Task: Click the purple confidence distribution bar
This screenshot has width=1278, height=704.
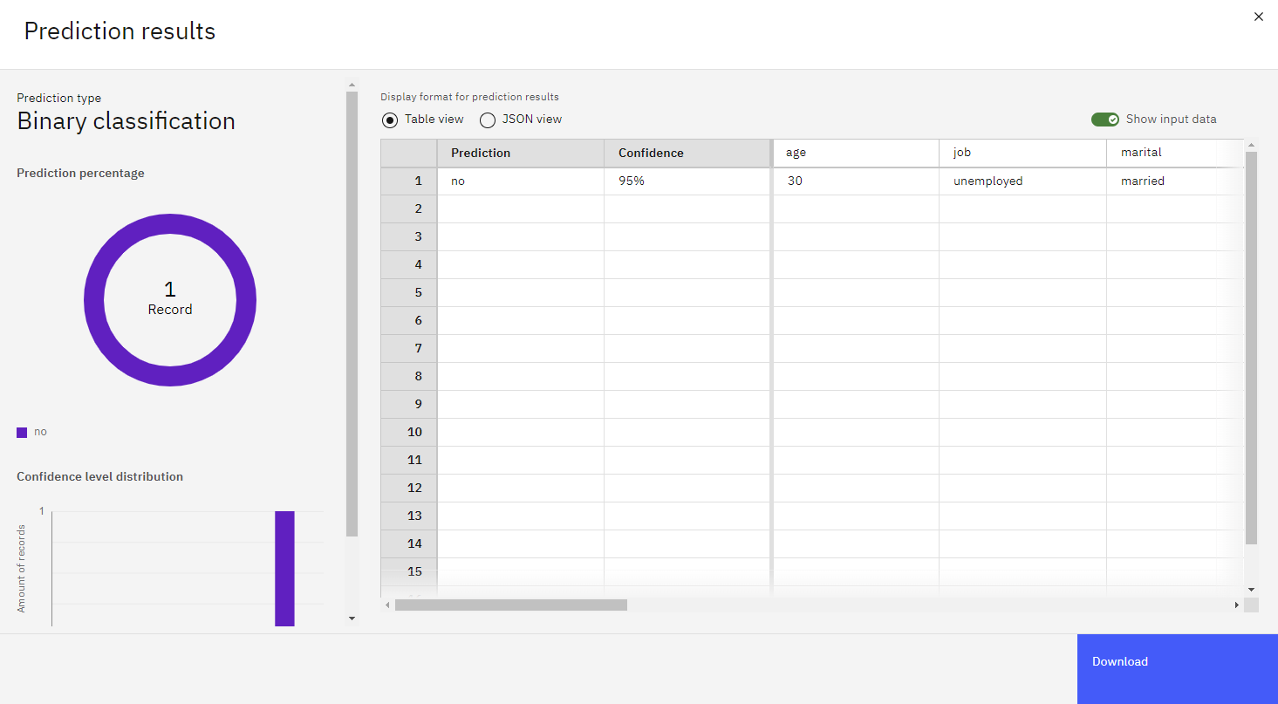Action: 284,569
